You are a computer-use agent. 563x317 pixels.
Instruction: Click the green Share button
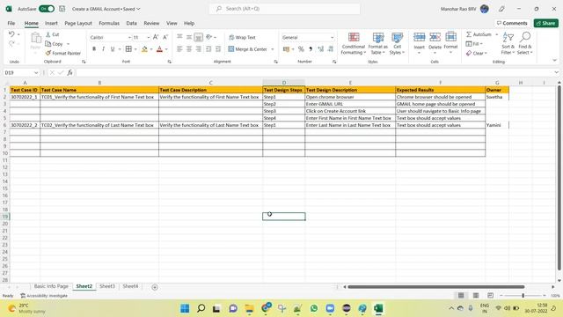tap(545, 23)
